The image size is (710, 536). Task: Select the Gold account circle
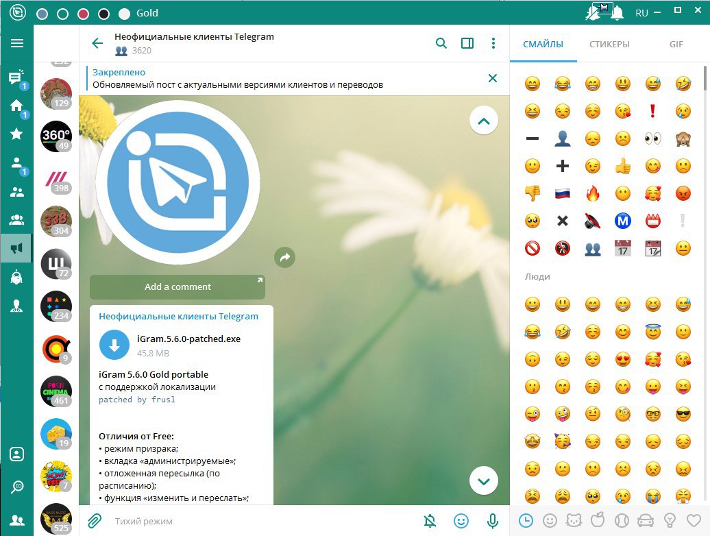(x=124, y=14)
